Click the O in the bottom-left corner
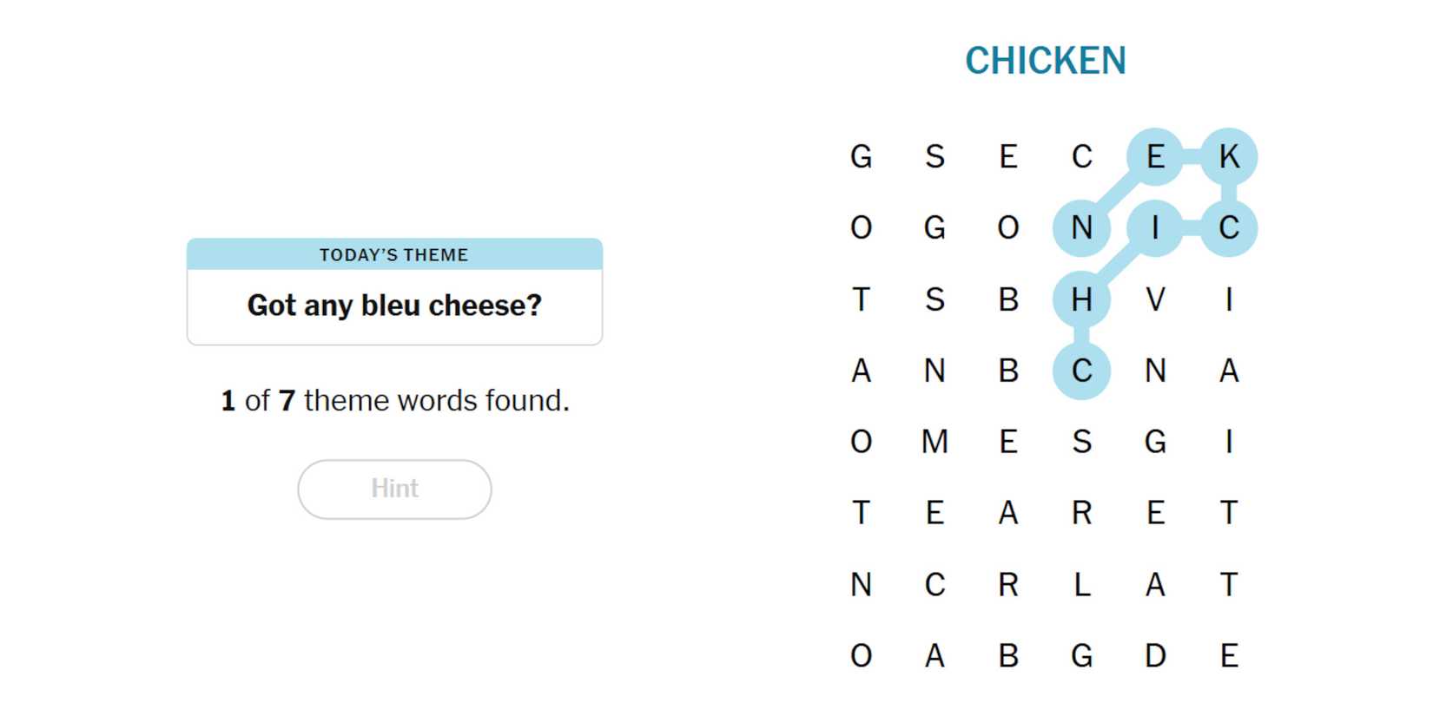This screenshot has width=1433, height=716. (x=861, y=655)
